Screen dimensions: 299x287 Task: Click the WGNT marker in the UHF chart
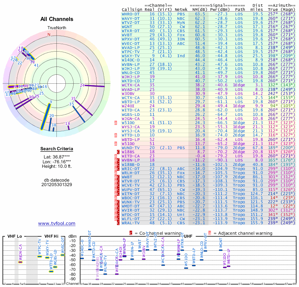coord(221,250)
